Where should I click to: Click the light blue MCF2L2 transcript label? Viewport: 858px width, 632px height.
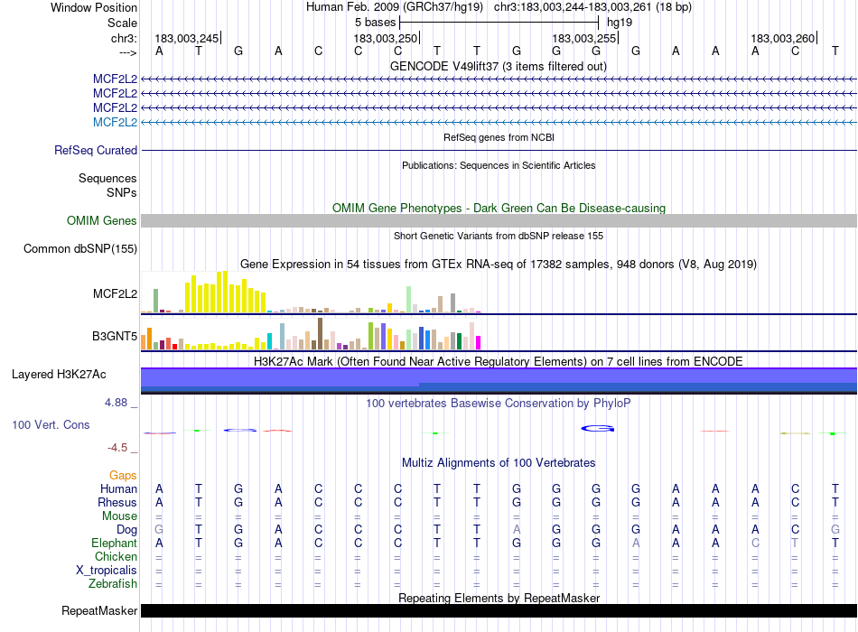tap(115, 122)
